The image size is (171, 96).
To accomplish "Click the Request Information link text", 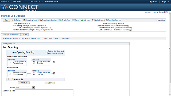I will click(56, 54).
